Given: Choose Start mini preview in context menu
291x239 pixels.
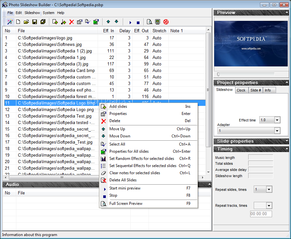Looking at the screenshot, I should [148, 188].
